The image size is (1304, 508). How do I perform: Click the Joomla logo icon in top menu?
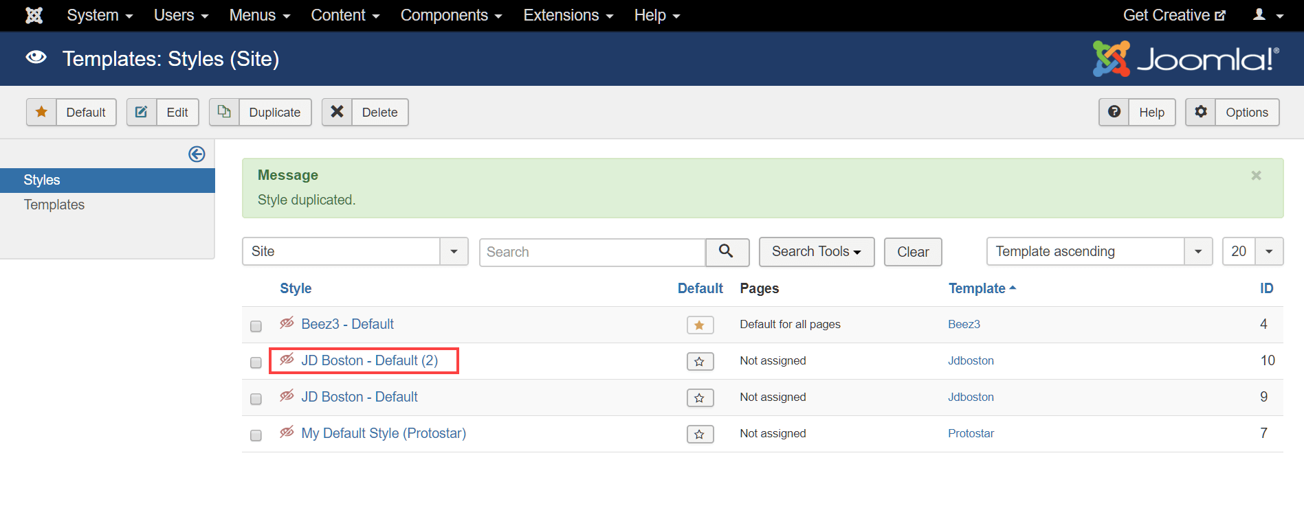point(34,15)
